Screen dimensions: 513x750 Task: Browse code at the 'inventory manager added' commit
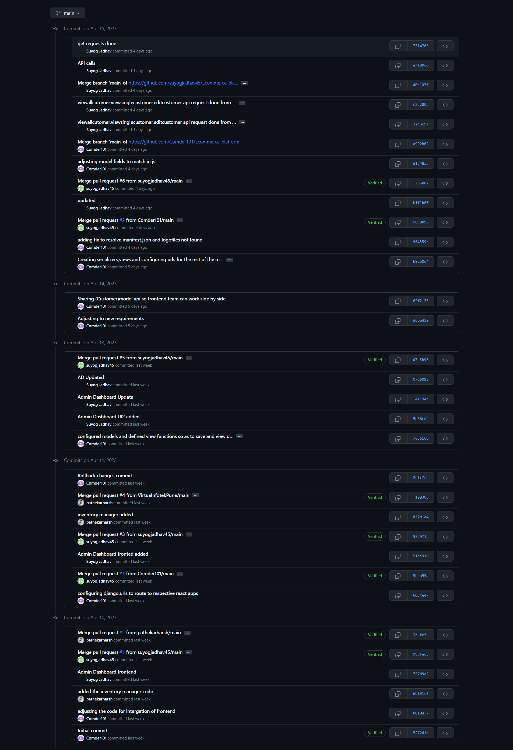coord(445,517)
